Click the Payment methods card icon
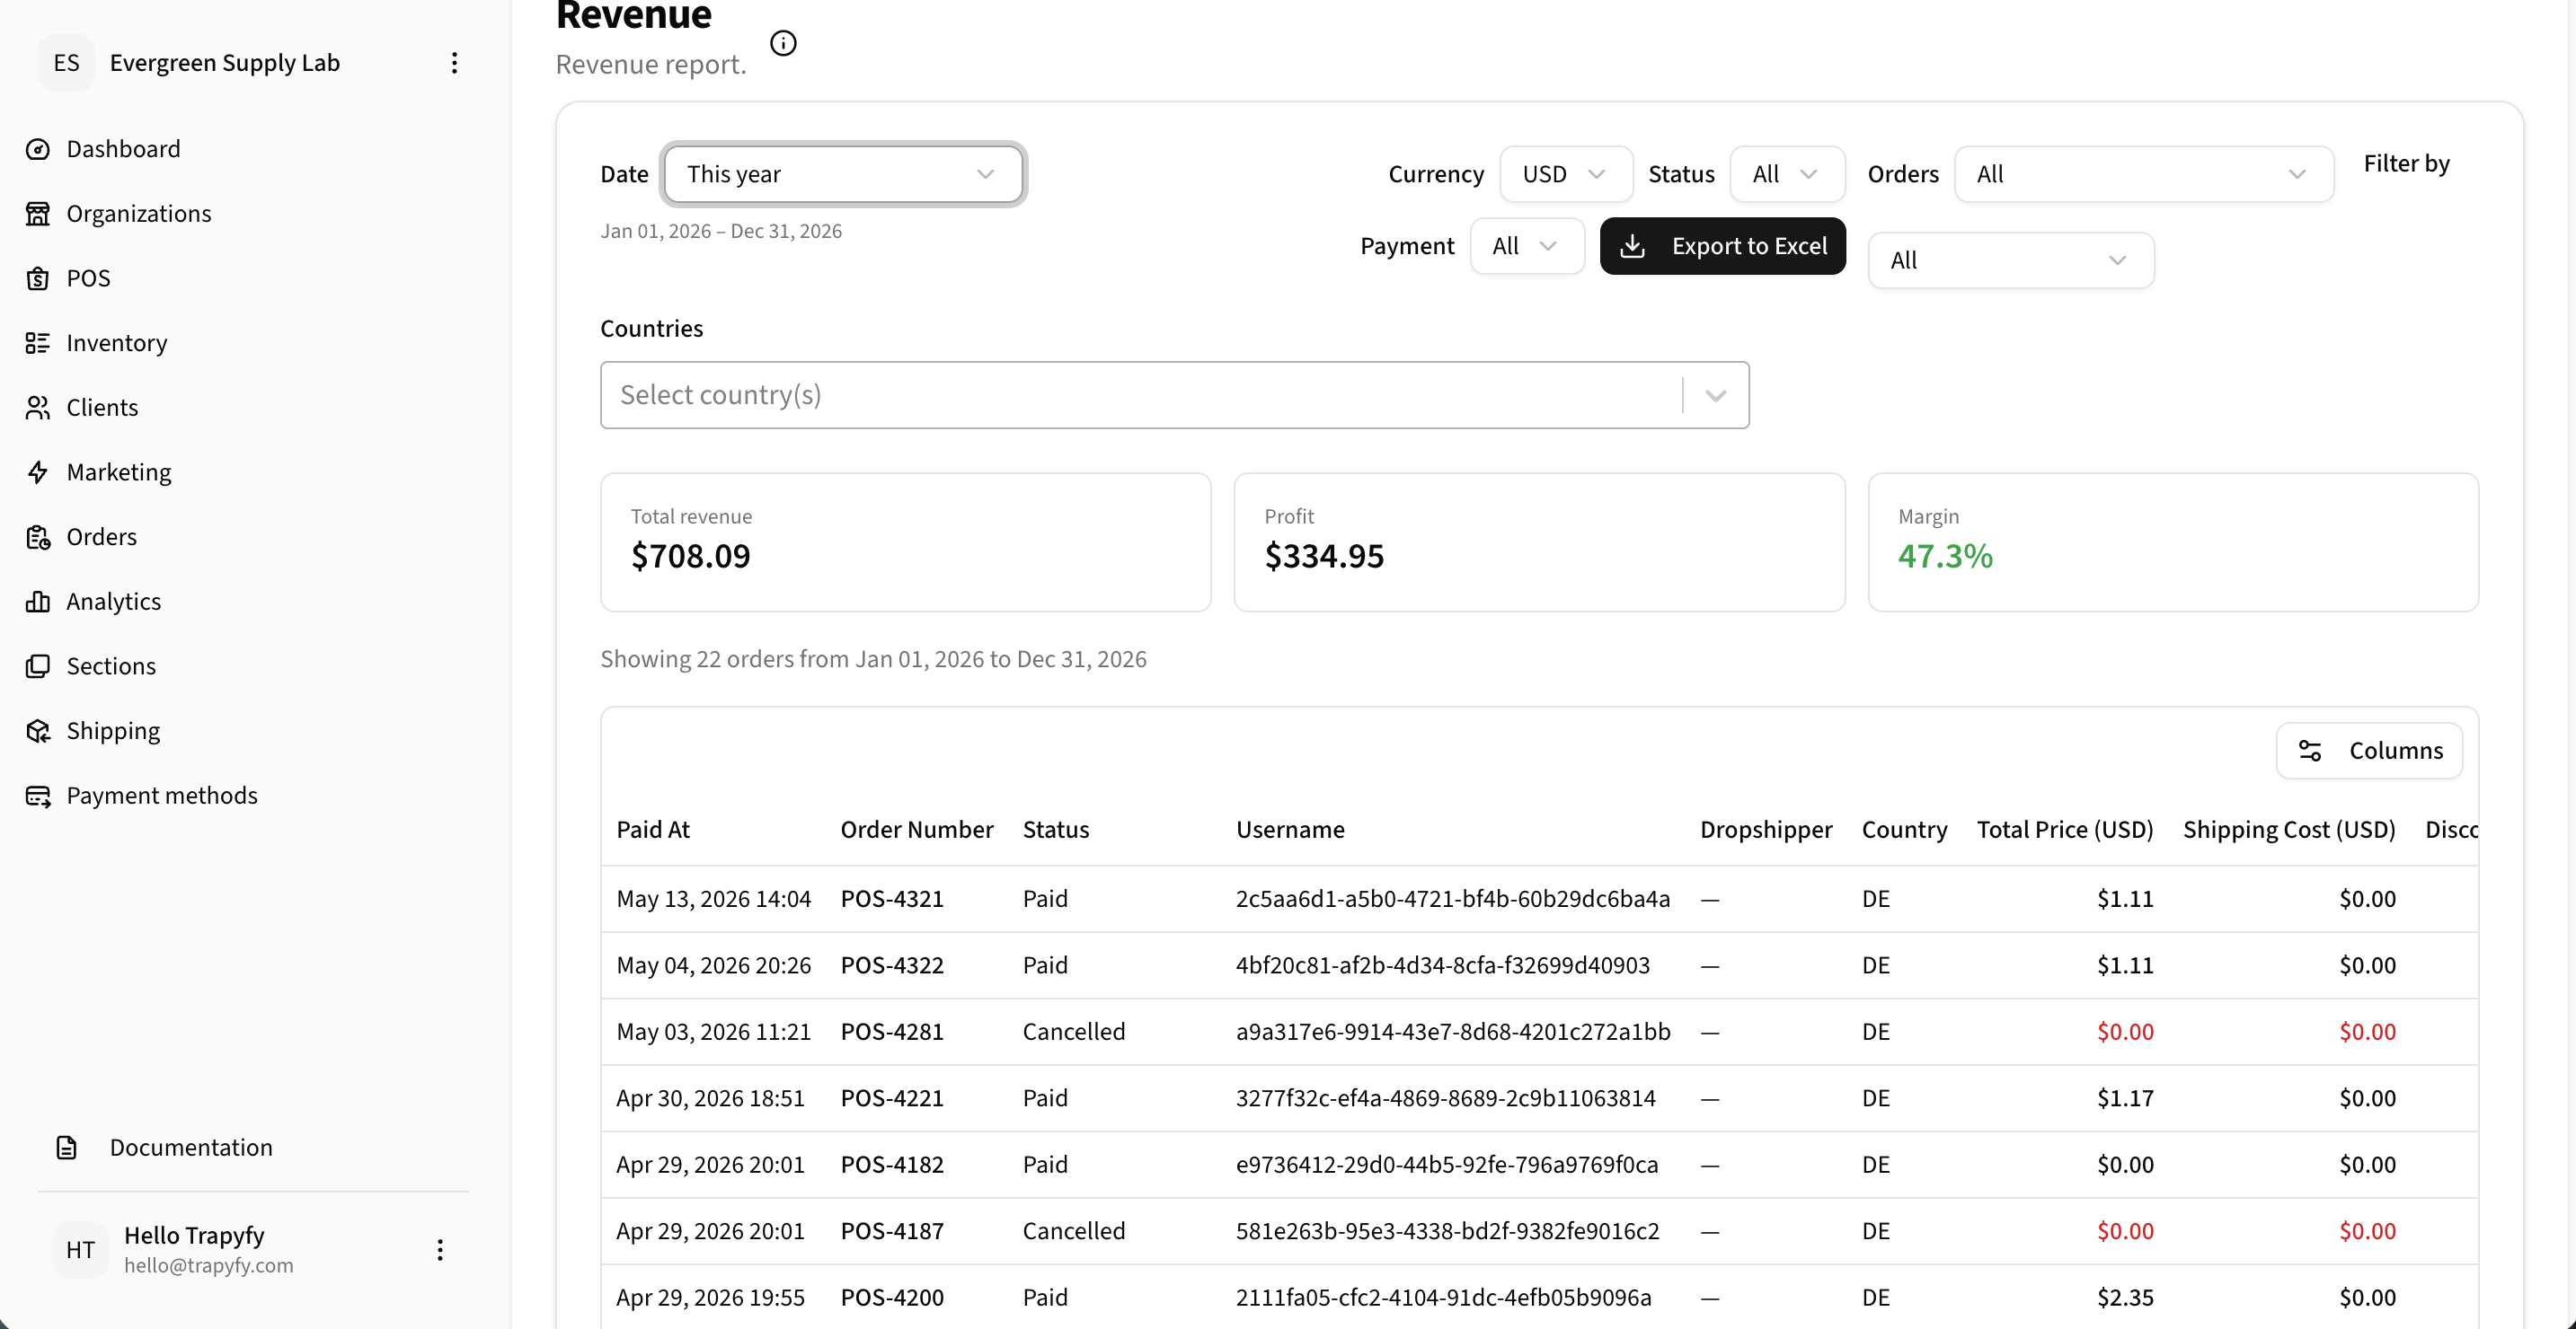The width and height of the screenshot is (2576, 1329). (x=38, y=796)
